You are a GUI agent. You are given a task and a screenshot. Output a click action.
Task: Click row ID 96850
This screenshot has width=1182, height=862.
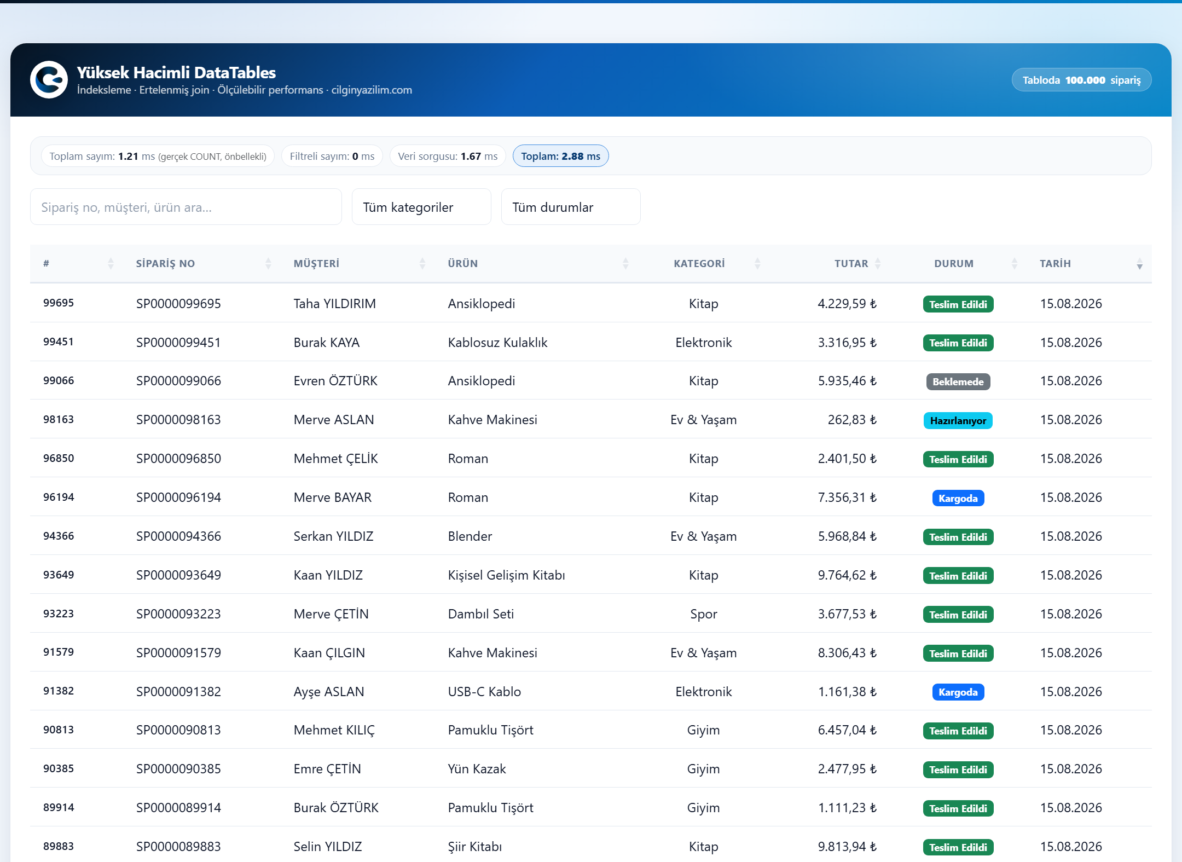pos(59,458)
